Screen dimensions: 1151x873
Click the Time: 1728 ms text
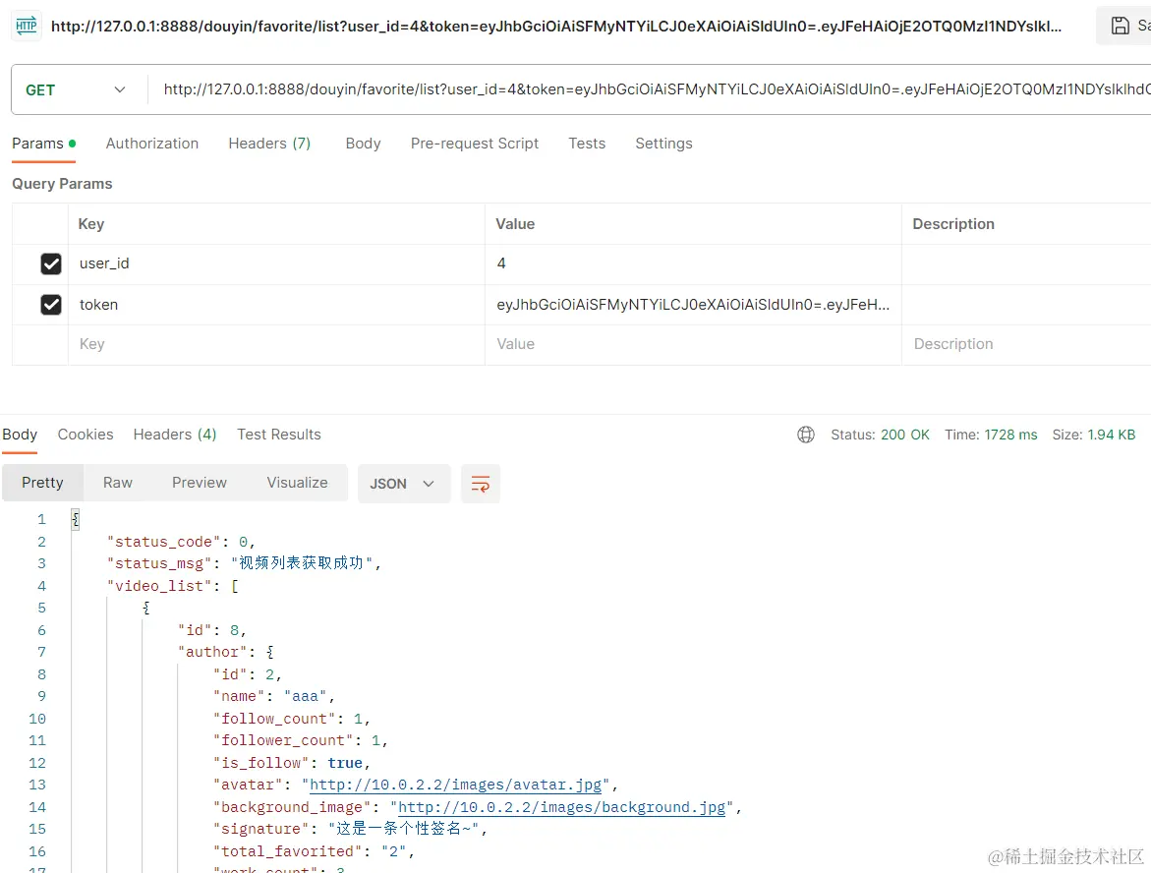click(991, 435)
